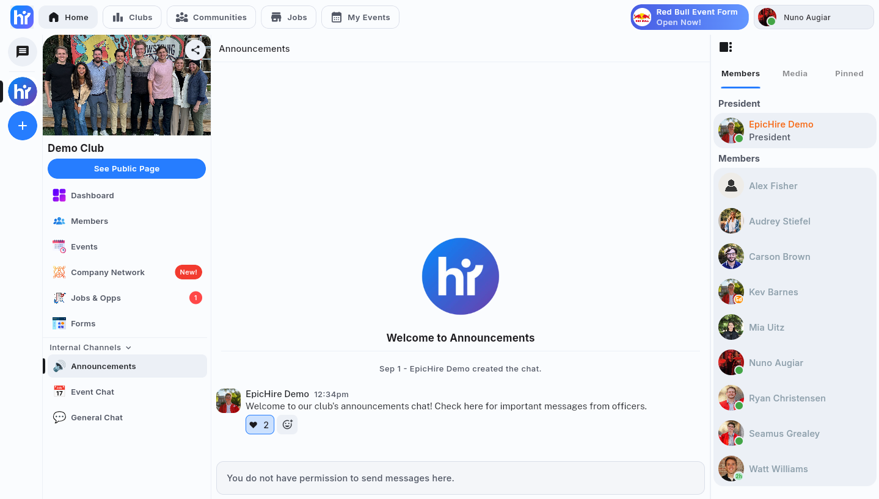Viewport: 879px width, 499px height.
Task: Toggle the heart reaction with count 2
Action: (260, 425)
